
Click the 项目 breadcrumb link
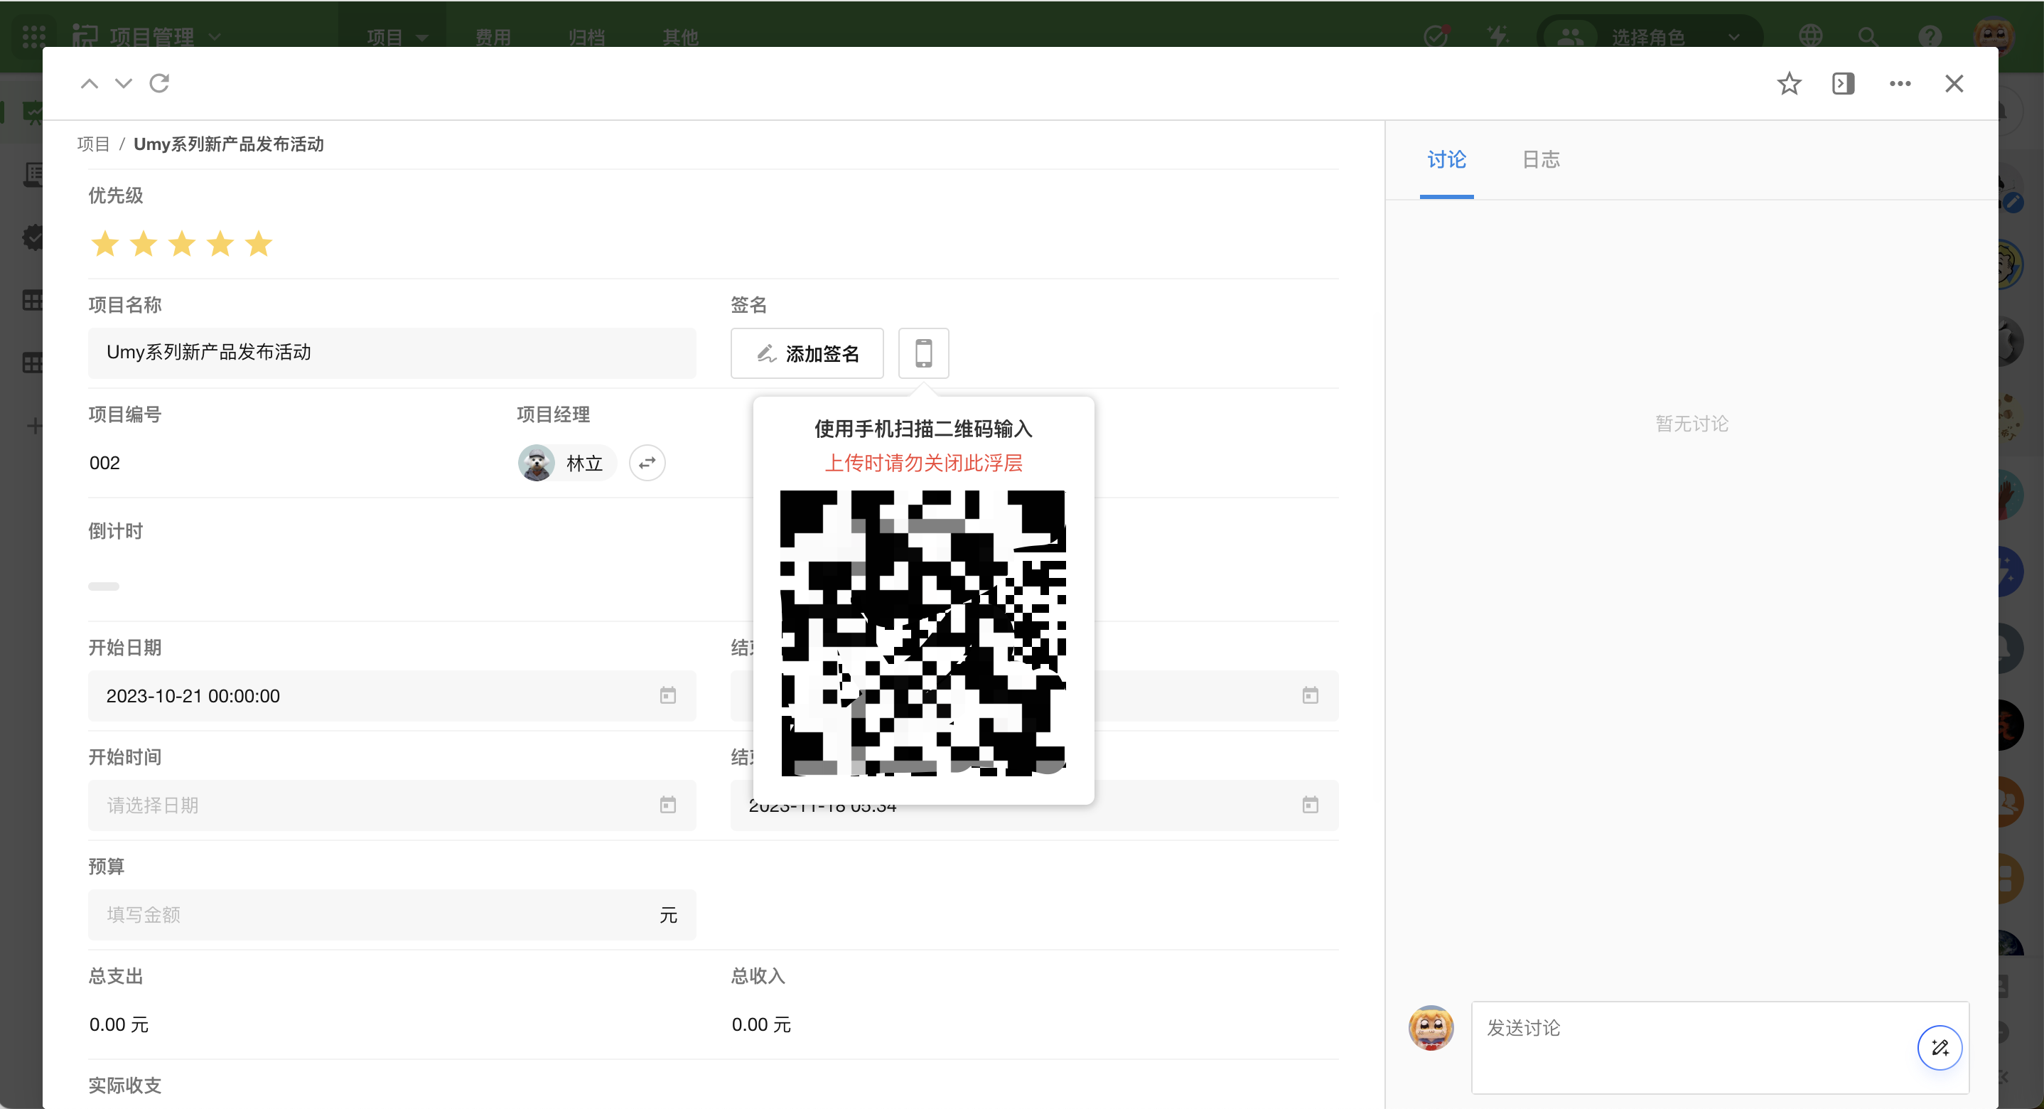(93, 144)
